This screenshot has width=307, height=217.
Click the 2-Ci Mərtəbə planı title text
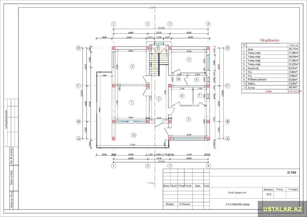pos(237,204)
